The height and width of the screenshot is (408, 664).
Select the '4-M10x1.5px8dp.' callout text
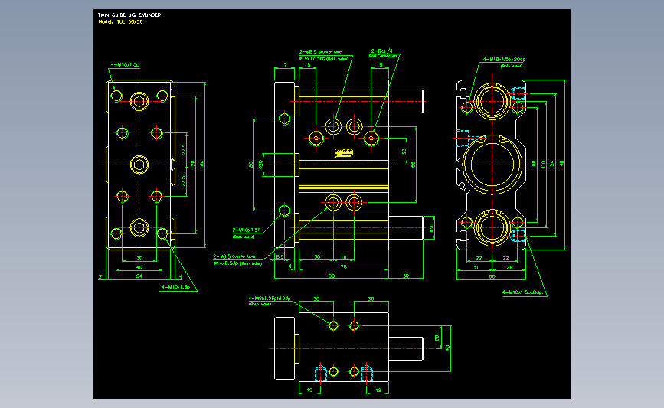coord(523,292)
